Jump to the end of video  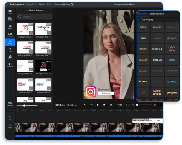pyautogui.click(x=111, y=105)
